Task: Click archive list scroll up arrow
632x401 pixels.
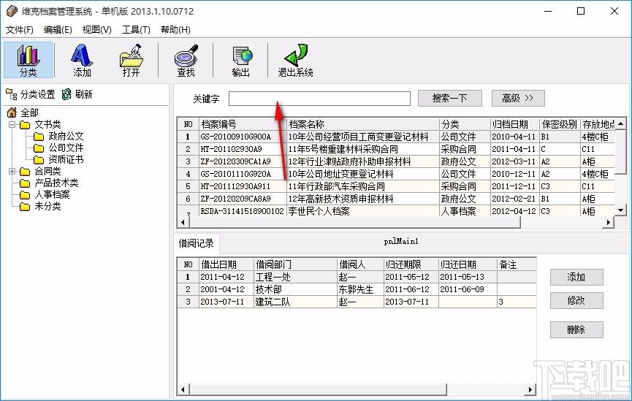Action: pos(621,123)
